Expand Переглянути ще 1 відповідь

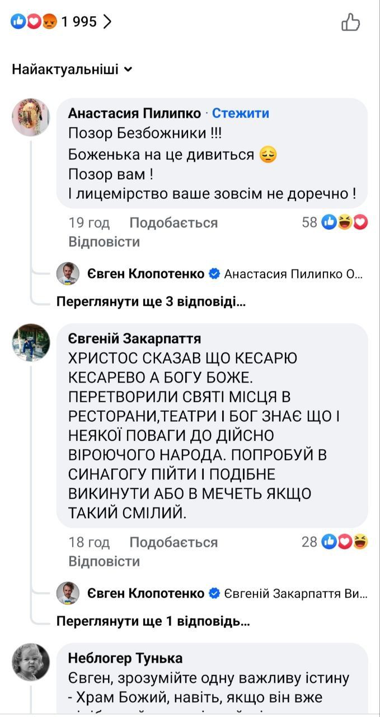tap(153, 621)
